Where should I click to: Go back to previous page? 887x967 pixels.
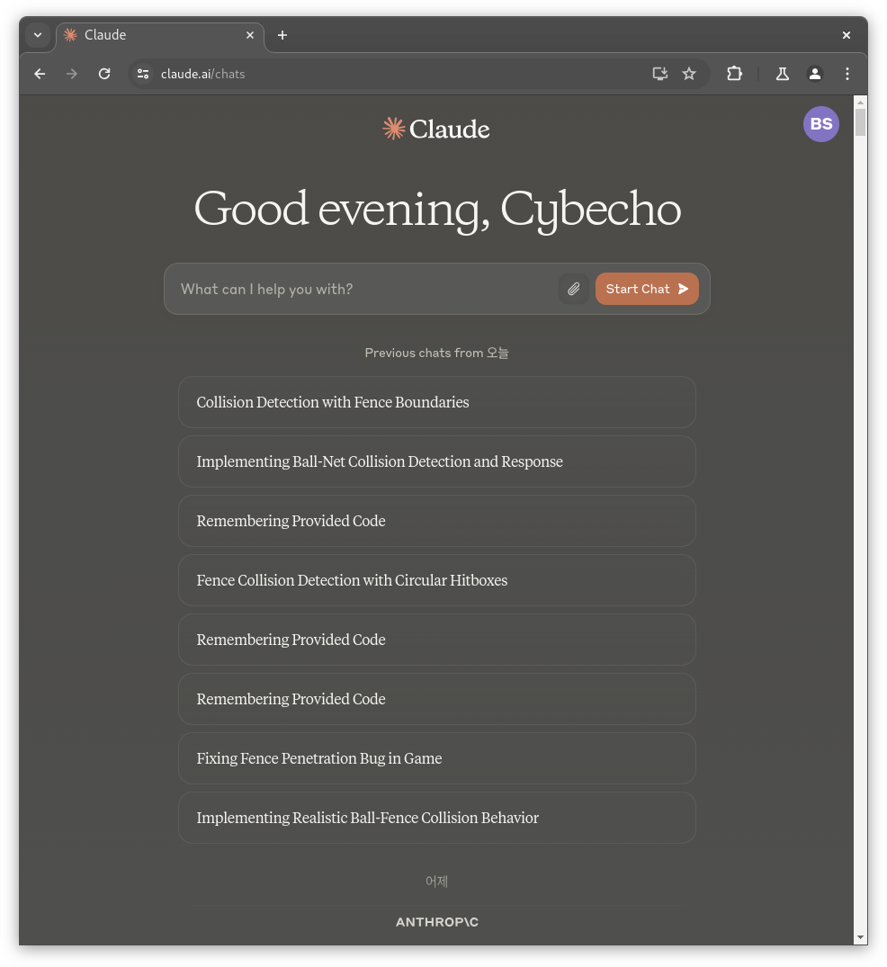(x=40, y=74)
